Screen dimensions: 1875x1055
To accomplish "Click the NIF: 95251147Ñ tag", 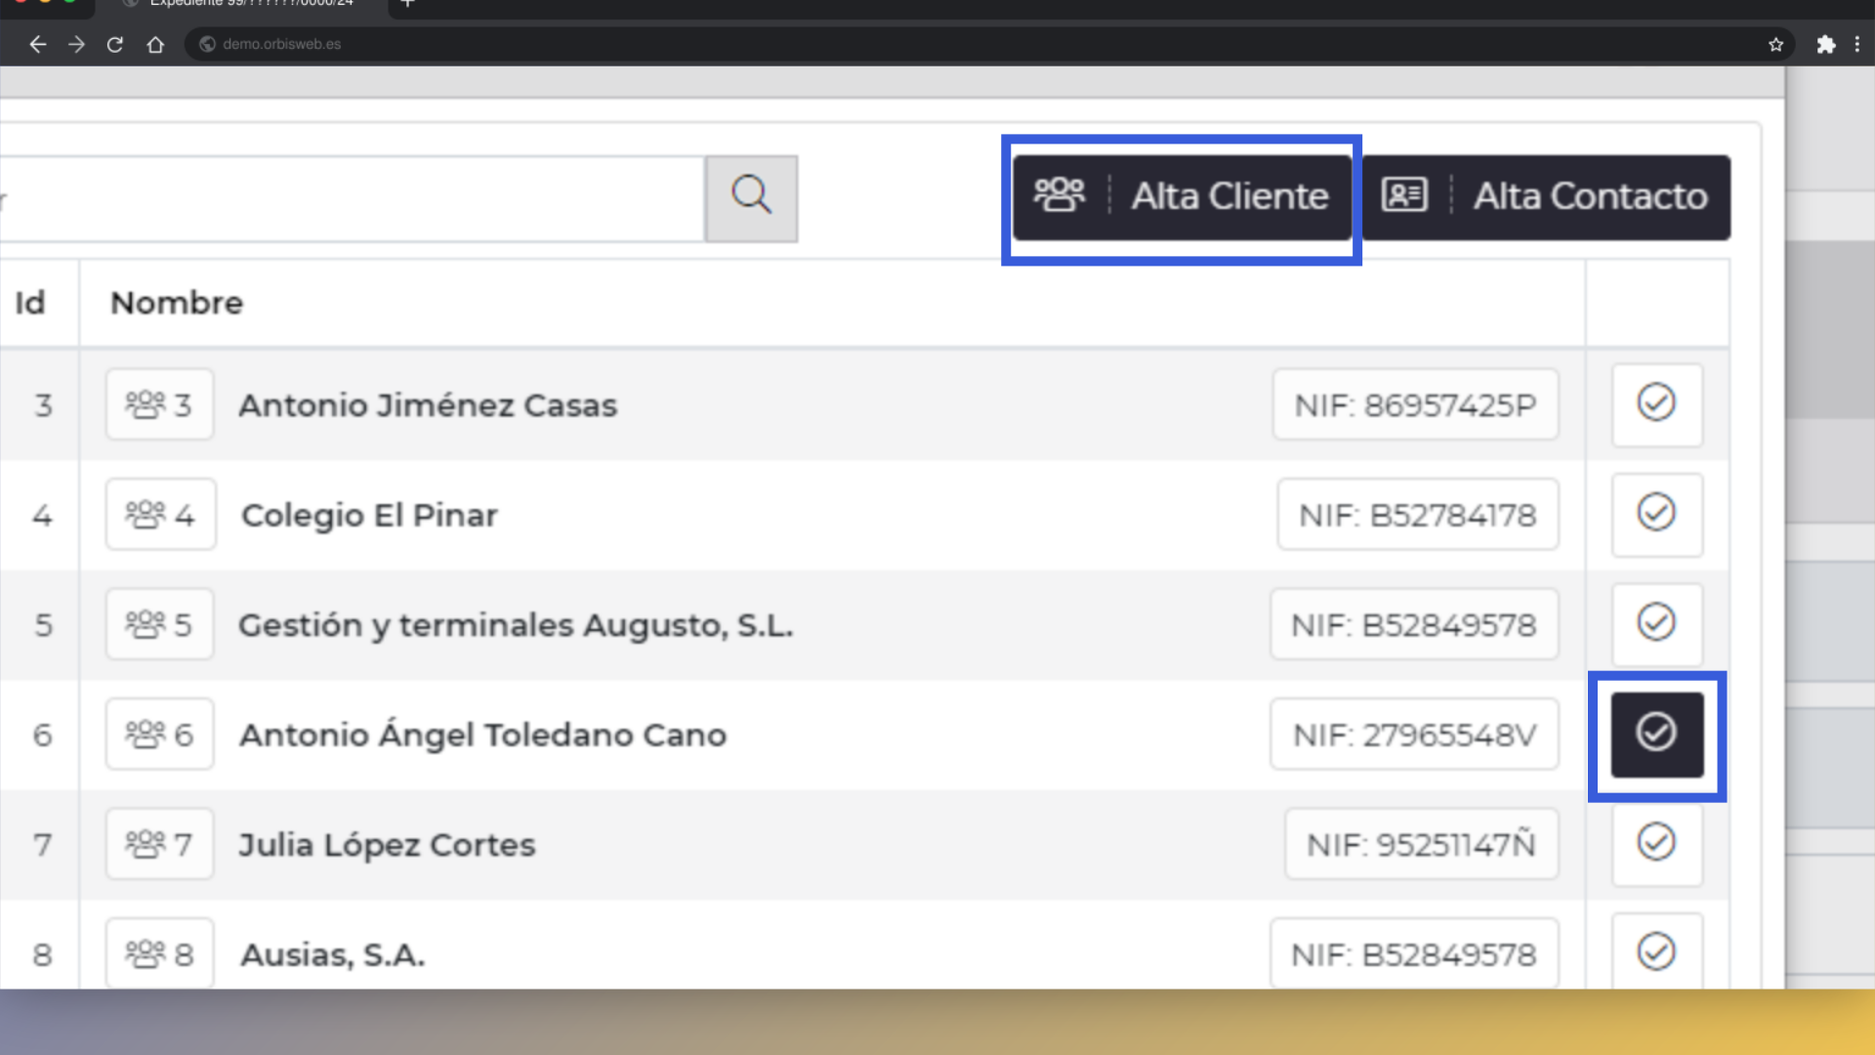I will coord(1421,844).
